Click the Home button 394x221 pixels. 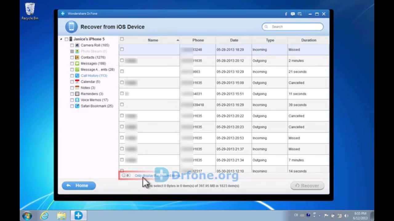(x=79, y=186)
